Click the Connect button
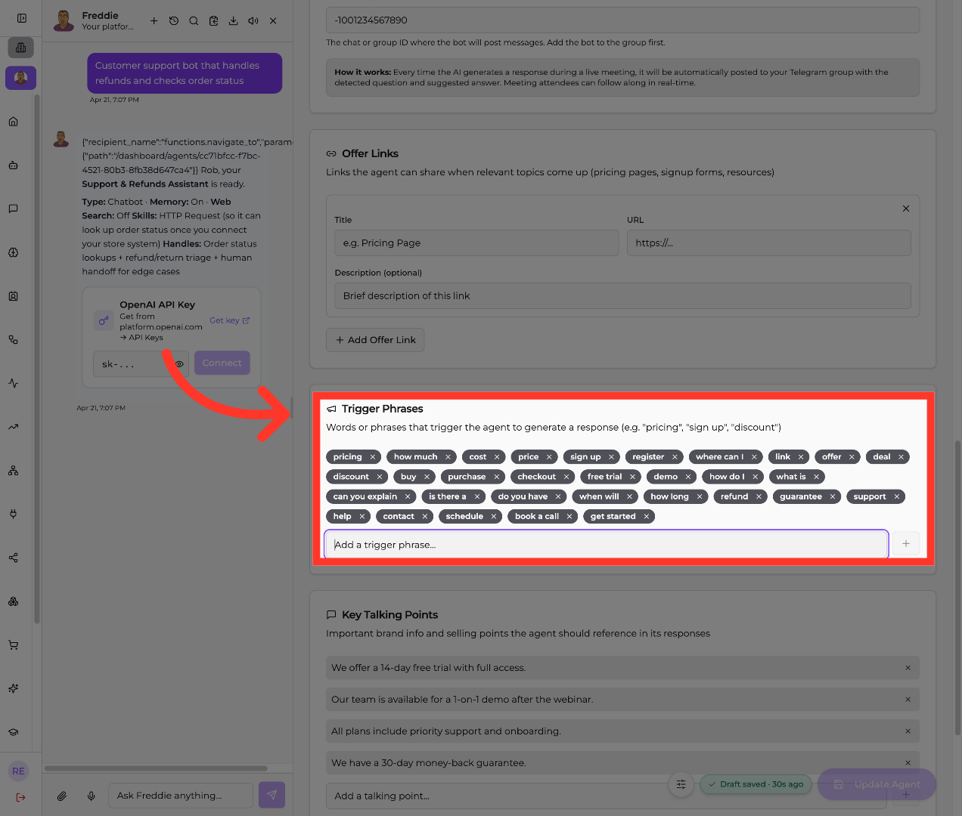 click(x=222, y=363)
